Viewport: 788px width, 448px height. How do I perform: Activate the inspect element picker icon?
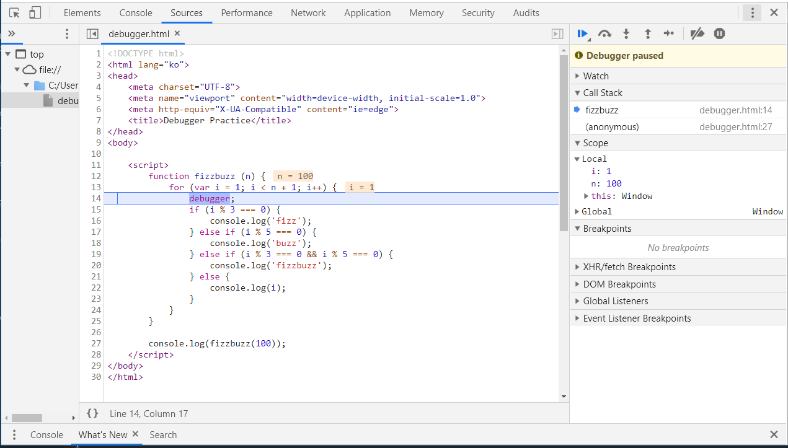coord(15,12)
